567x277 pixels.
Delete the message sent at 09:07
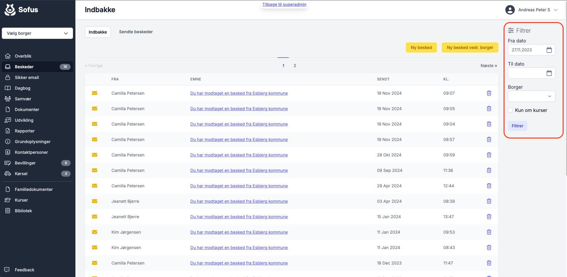(x=489, y=93)
